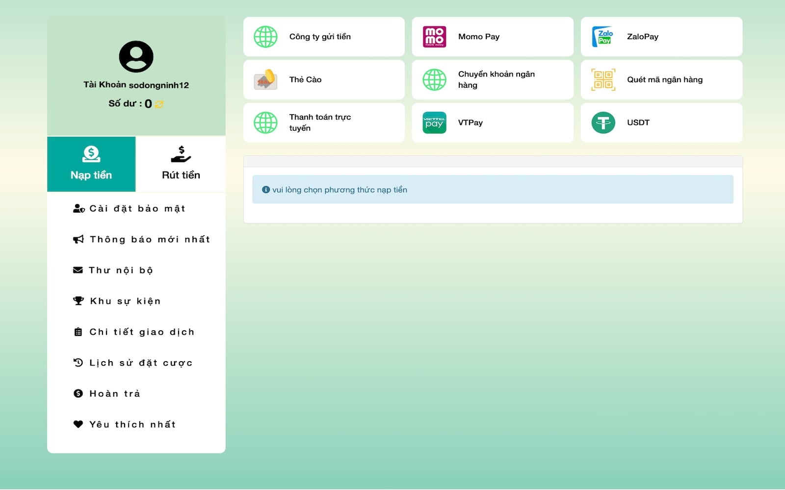Click the Số dư balance text
This screenshot has height=490, width=785.
(x=130, y=104)
